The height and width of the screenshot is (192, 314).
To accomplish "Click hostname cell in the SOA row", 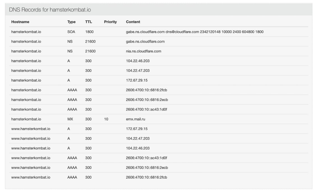I will [x=26, y=32].
